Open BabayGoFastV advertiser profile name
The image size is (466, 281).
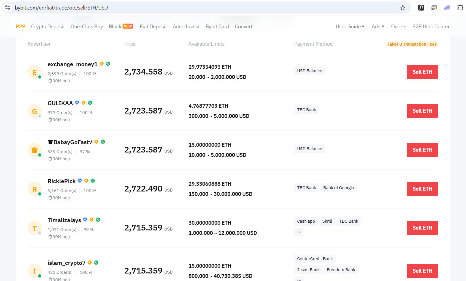click(x=70, y=142)
